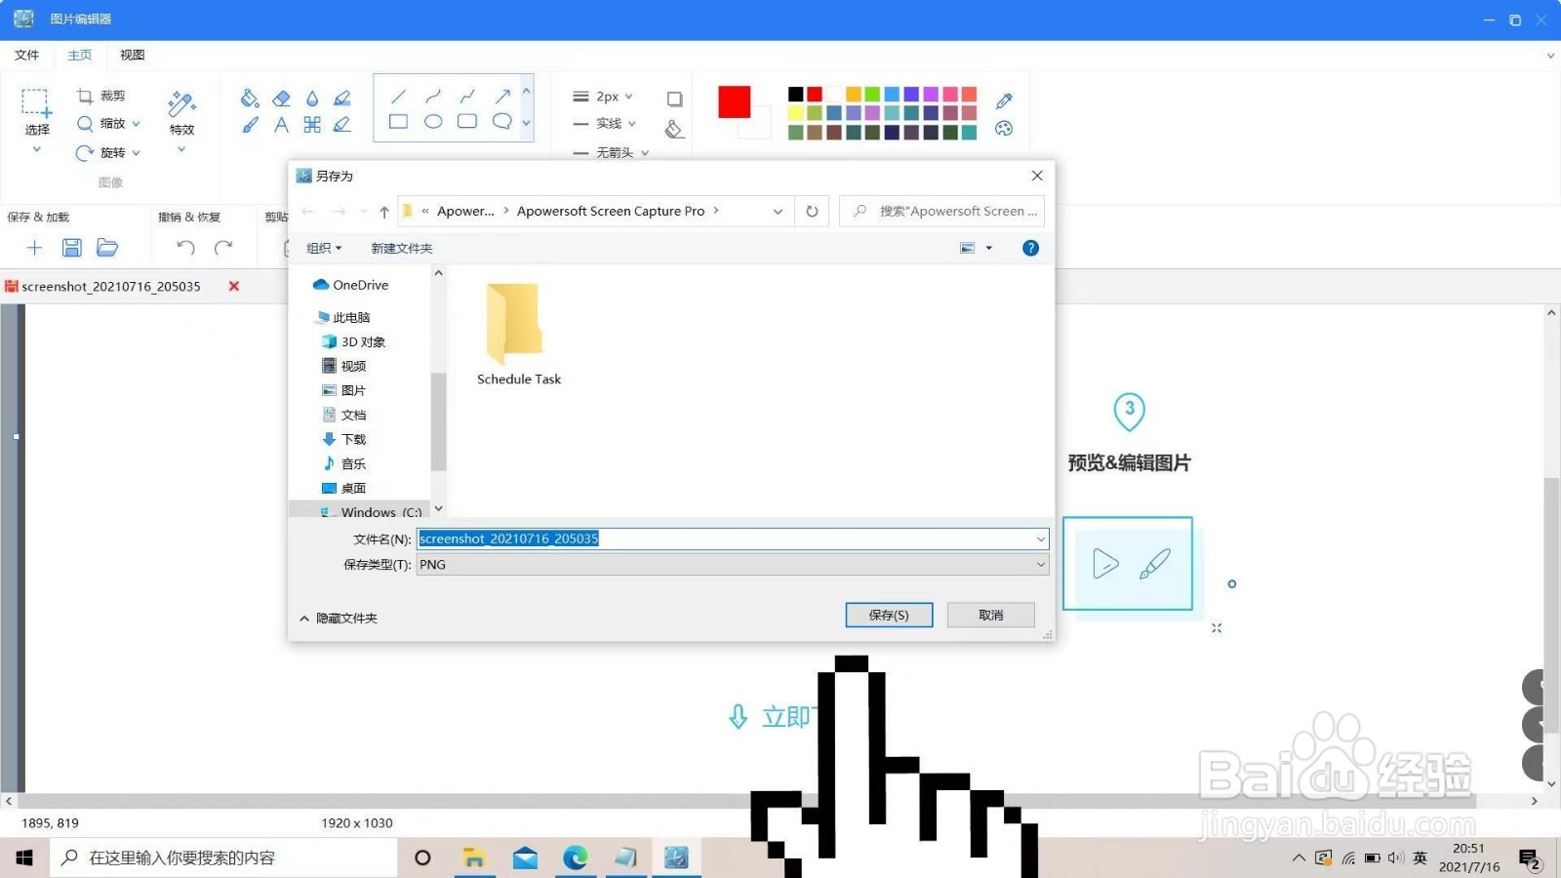1561x878 pixels.
Task: Refresh the folder in Save As dialog
Action: [x=812, y=211]
